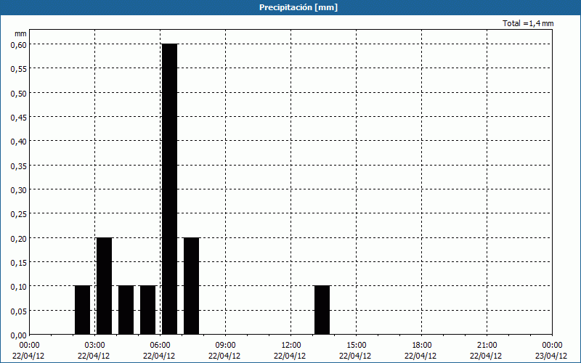Click the 0,60 y-axis label

point(19,44)
